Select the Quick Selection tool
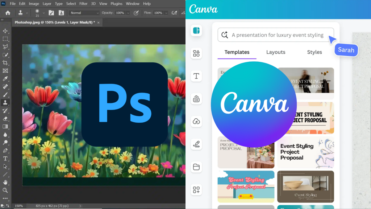The image size is (371, 209). (5, 55)
